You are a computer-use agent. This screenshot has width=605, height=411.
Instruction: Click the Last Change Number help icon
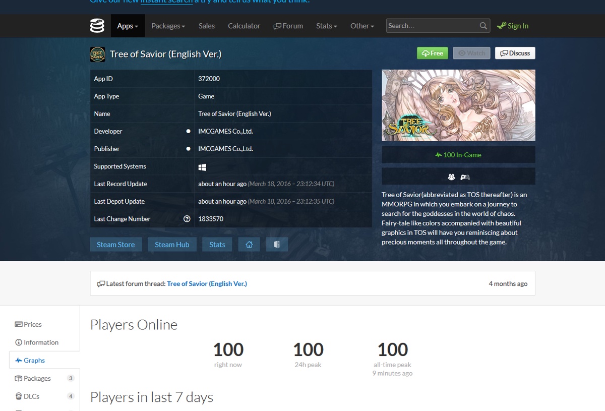tap(187, 219)
